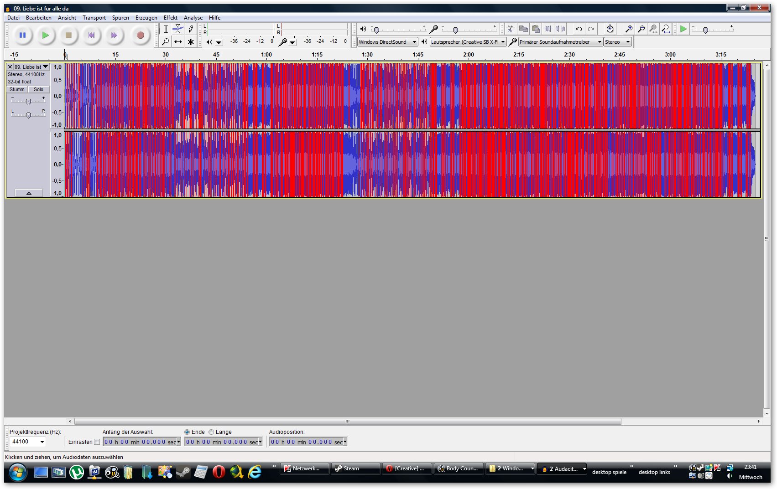Select the Envelope tool
The height and width of the screenshot is (489, 777).
tap(178, 29)
